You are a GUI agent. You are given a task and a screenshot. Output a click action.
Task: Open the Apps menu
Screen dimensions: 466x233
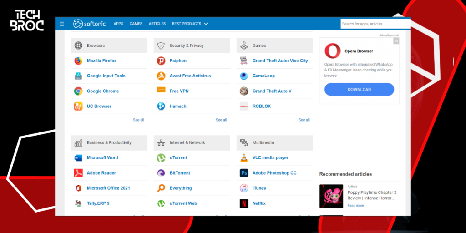click(118, 24)
